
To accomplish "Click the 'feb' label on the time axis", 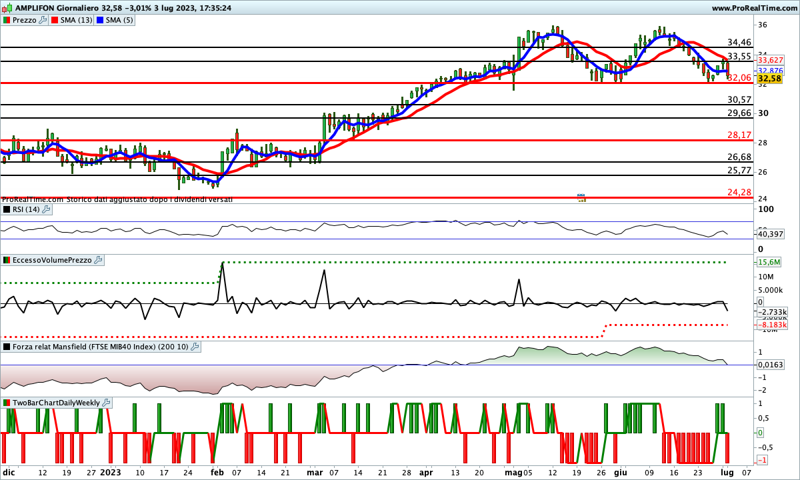I will 217,473.
